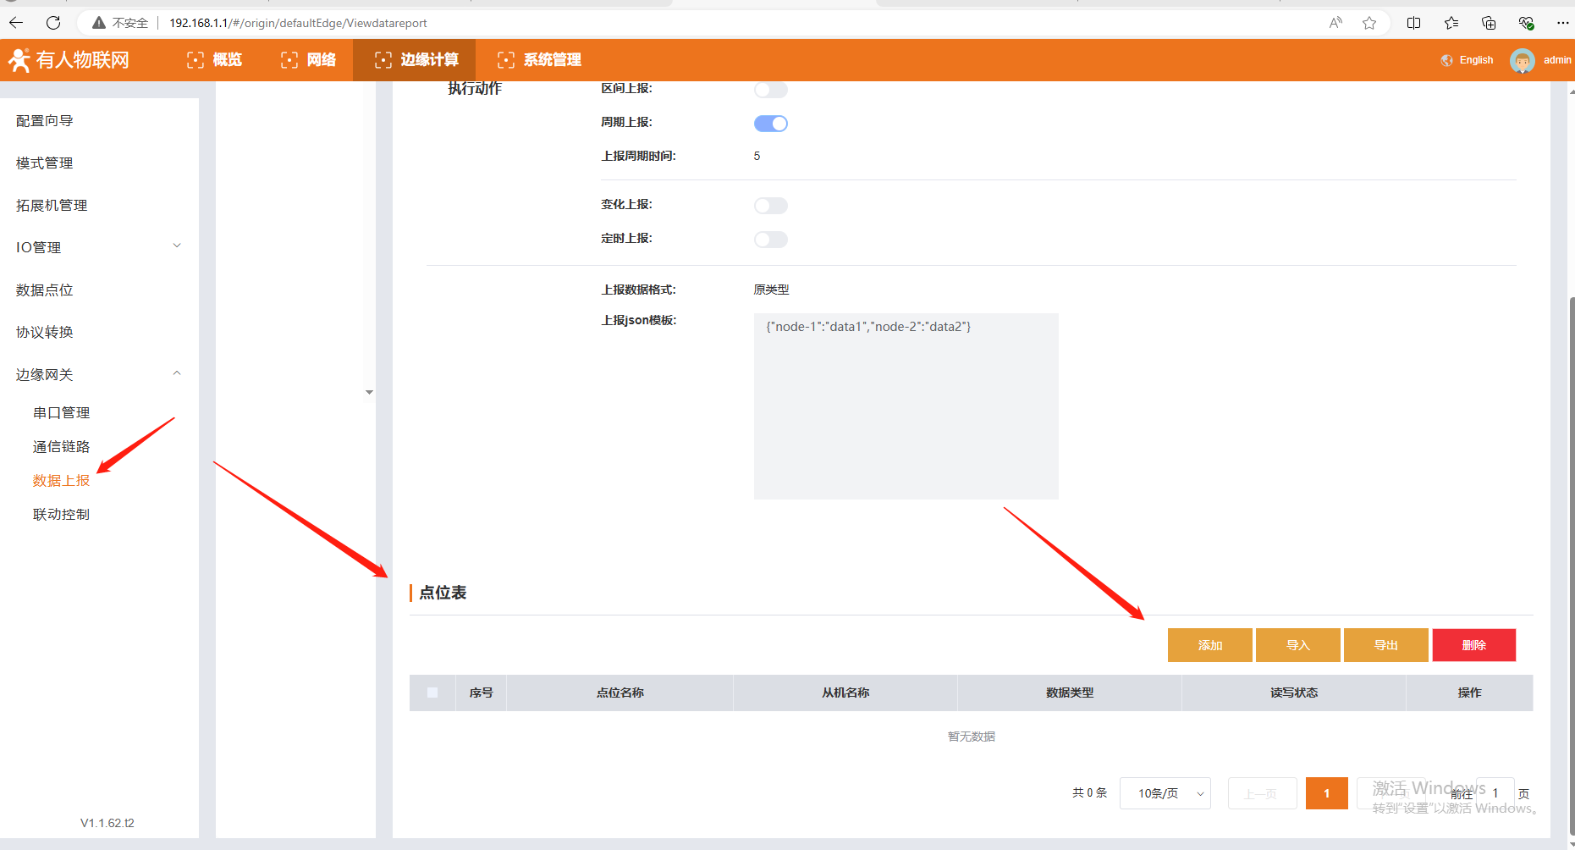Screen dimensions: 1575x850
Task: Click the browser refresh icon
Action: [x=53, y=23]
